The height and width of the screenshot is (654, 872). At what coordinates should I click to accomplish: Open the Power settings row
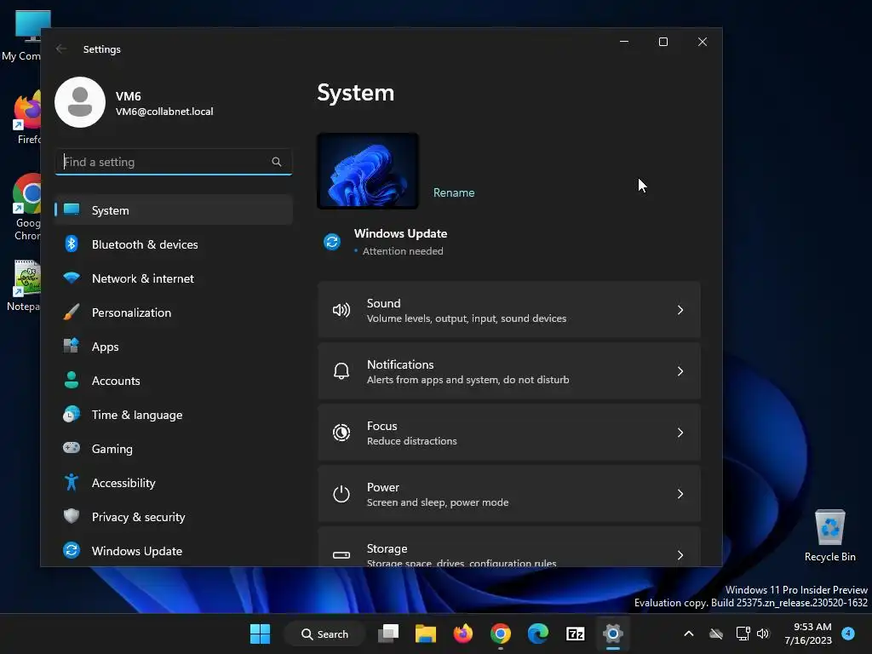[x=509, y=494]
